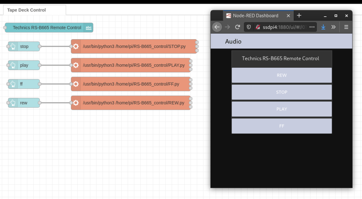Click the play node's hand icon
This screenshot has width=362, height=199.
(13, 65)
